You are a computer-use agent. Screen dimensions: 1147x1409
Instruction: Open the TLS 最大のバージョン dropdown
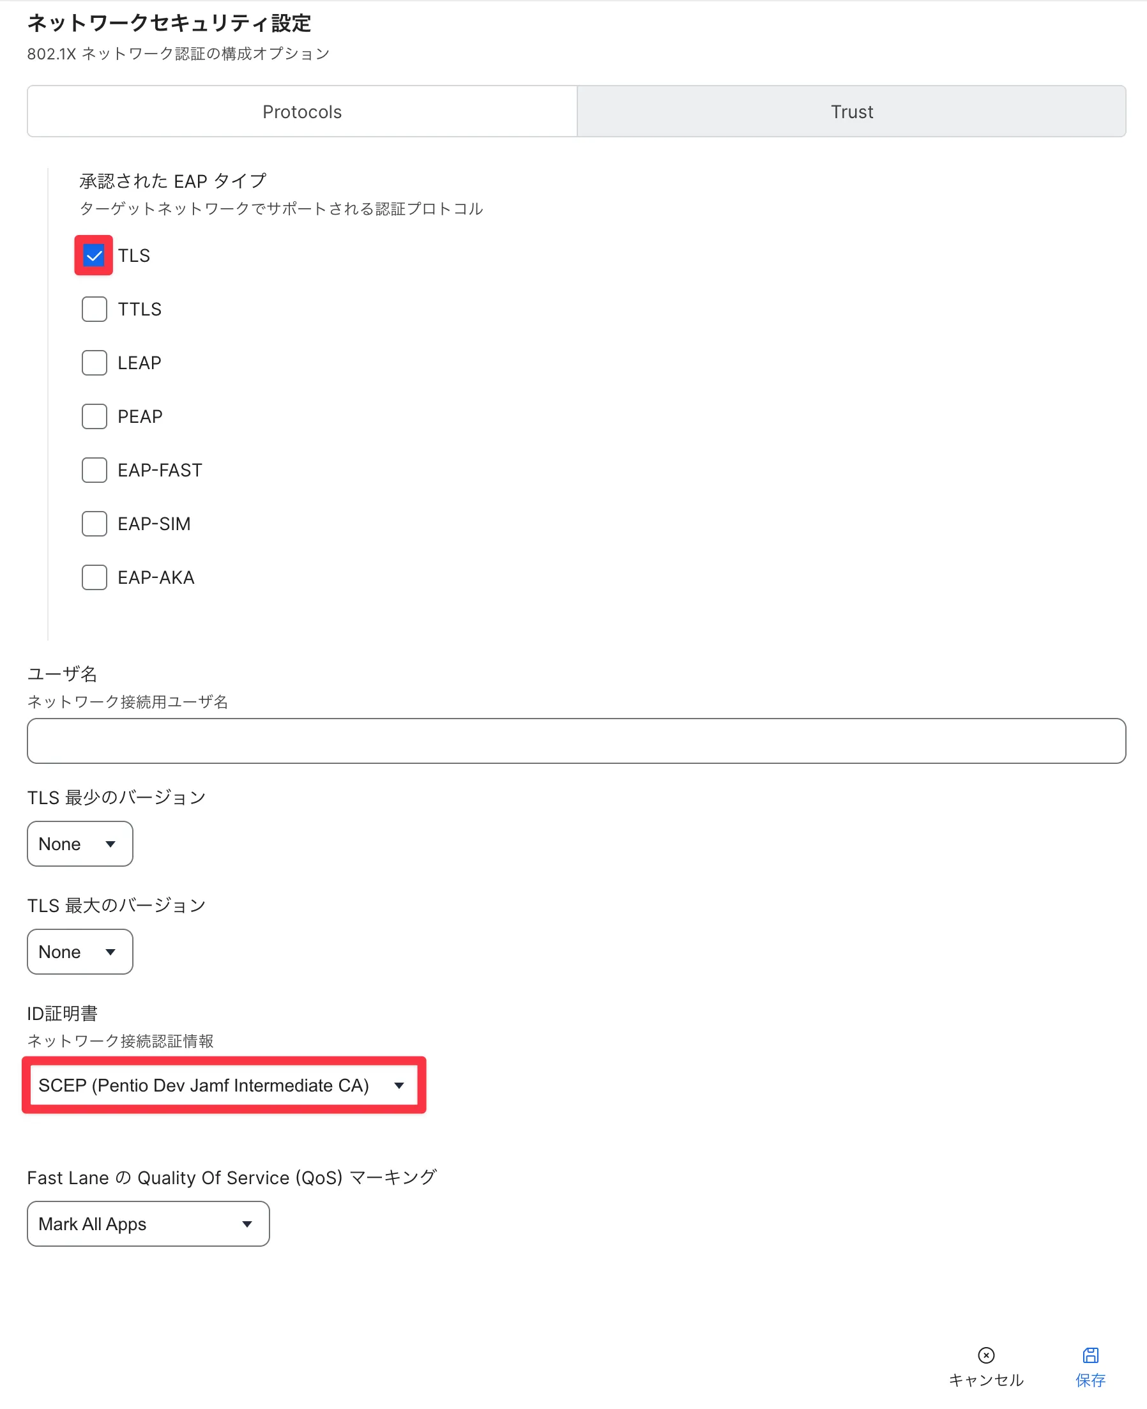point(80,951)
